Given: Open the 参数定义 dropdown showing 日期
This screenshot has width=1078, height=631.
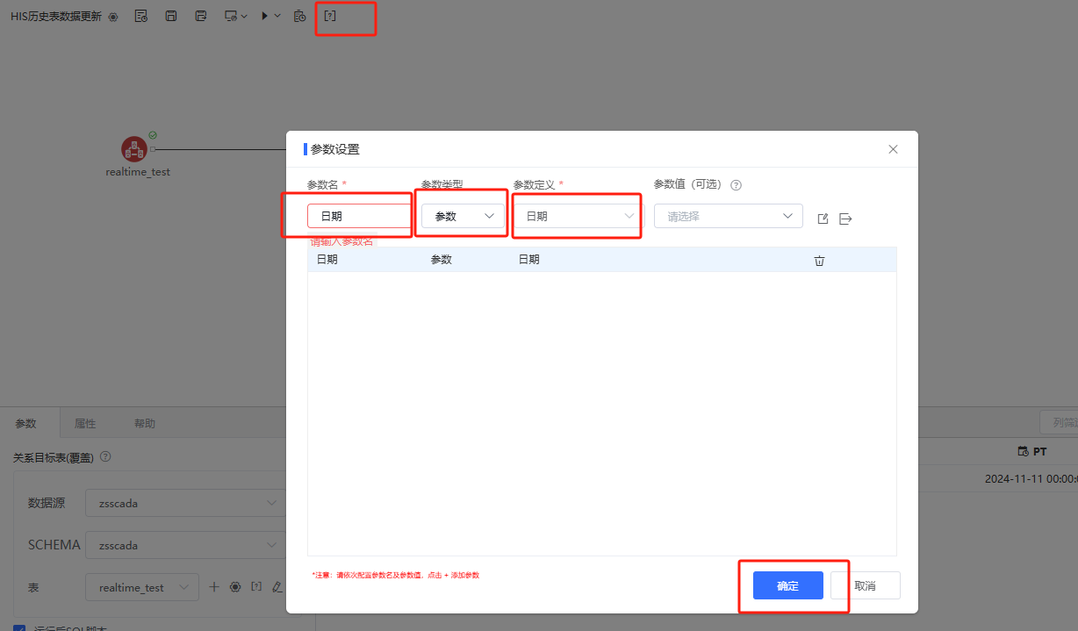Looking at the screenshot, I should pos(579,216).
